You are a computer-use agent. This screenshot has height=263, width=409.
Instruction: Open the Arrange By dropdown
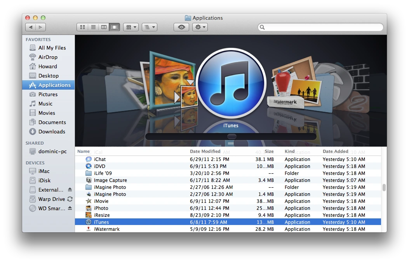click(x=149, y=27)
